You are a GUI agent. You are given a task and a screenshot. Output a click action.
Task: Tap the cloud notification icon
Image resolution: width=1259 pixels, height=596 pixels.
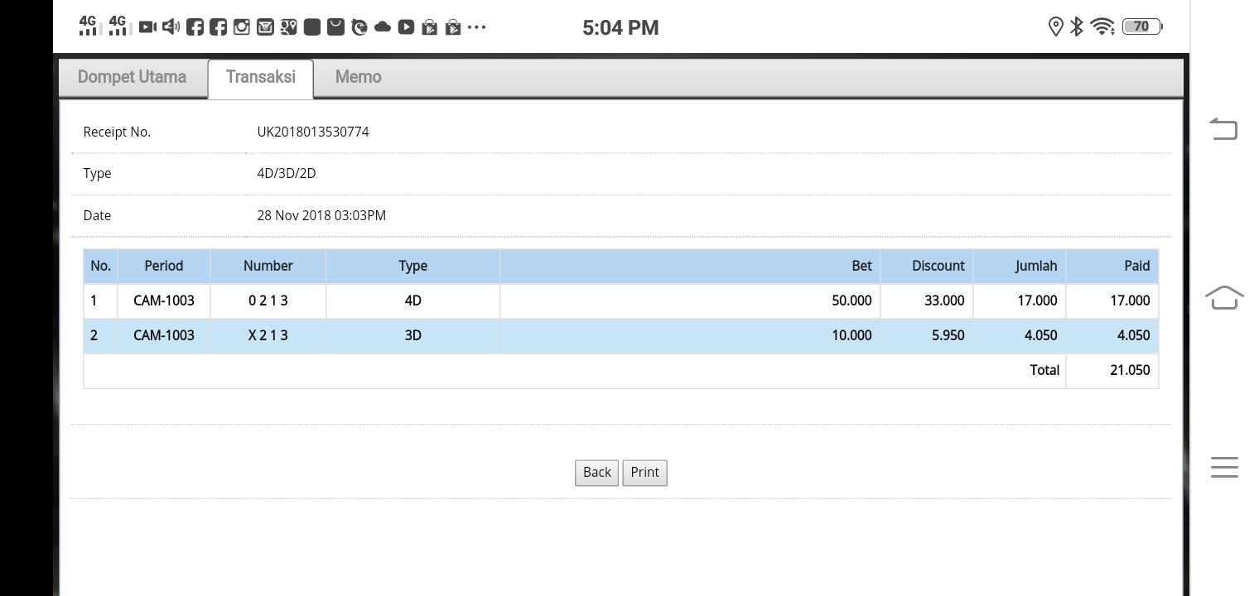coord(382,27)
